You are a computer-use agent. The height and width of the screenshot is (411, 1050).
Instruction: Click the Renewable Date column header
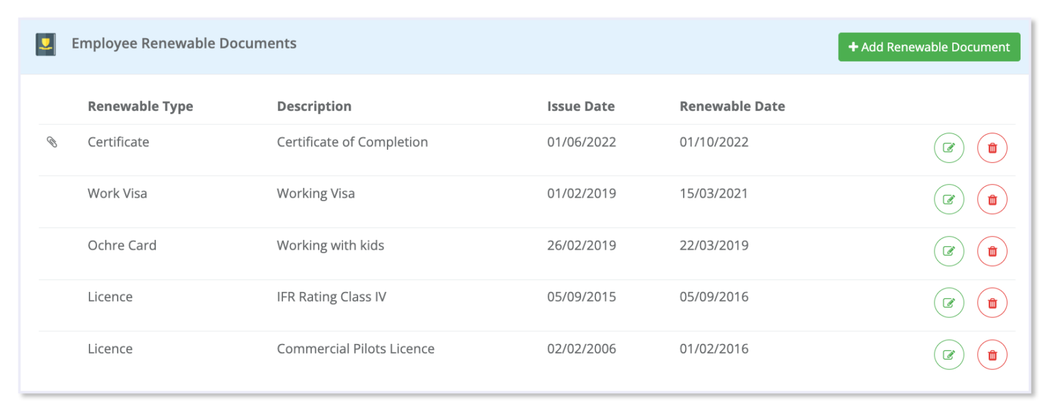(x=731, y=107)
